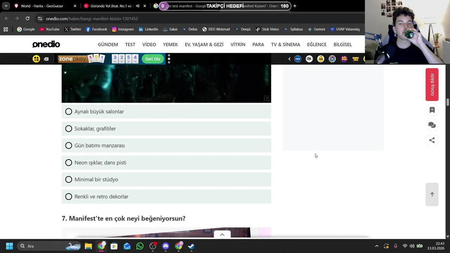
Task: Click the address bar showing the onedio.com URL
Action: point(200,18)
